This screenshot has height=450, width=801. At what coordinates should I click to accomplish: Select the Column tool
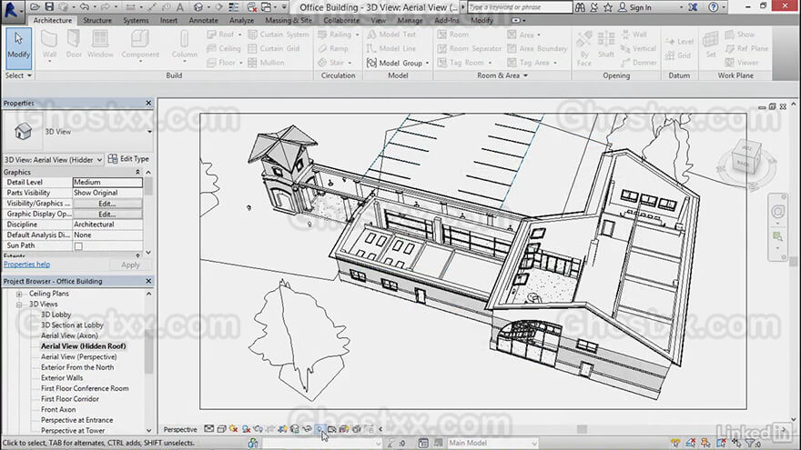point(185,46)
